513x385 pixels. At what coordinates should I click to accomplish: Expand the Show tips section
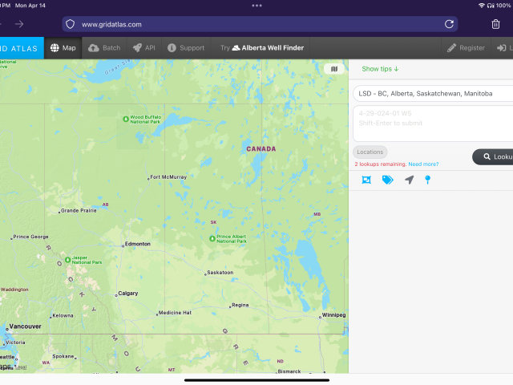[x=380, y=69]
